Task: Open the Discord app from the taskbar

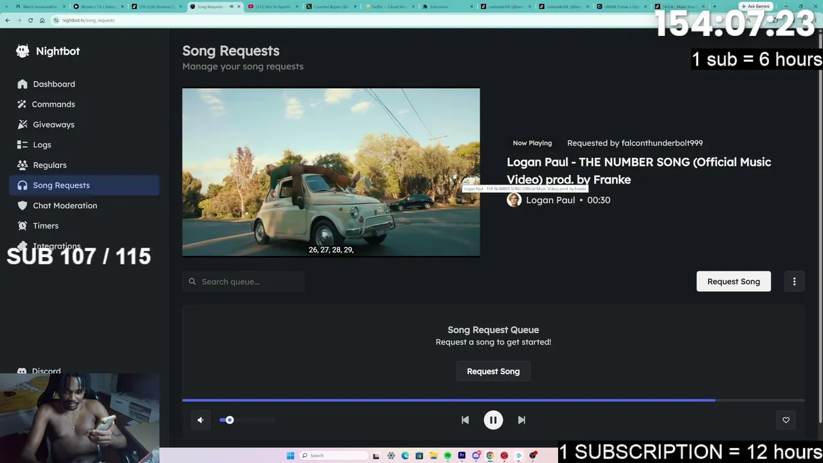Action: coord(476,456)
